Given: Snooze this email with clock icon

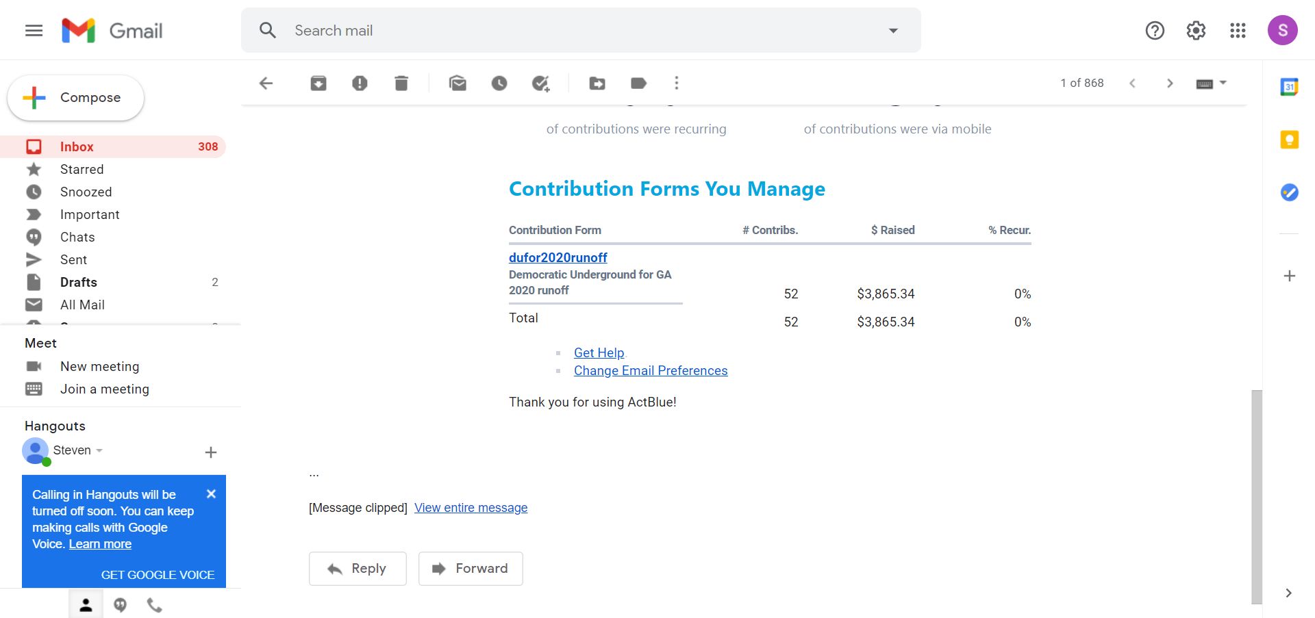Looking at the screenshot, I should 499,83.
